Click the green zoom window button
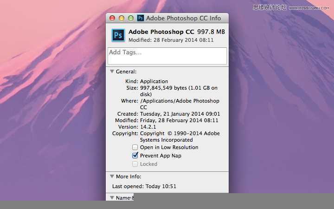 [131, 18]
